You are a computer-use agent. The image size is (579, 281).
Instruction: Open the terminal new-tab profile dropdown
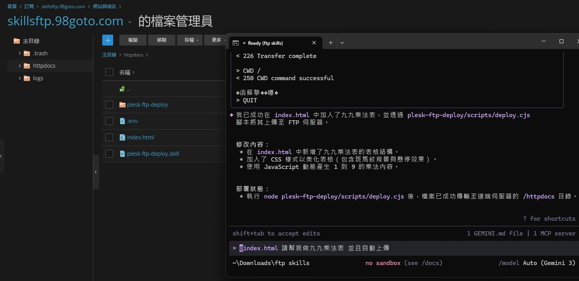(342, 43)
